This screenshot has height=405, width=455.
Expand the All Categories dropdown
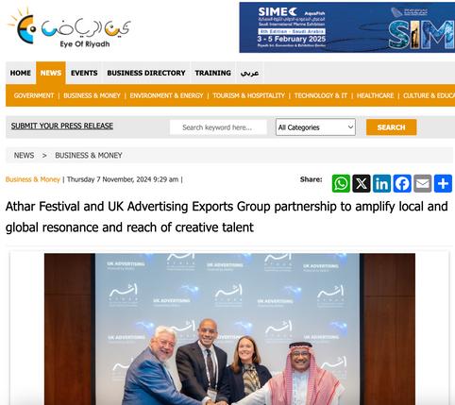315,127
